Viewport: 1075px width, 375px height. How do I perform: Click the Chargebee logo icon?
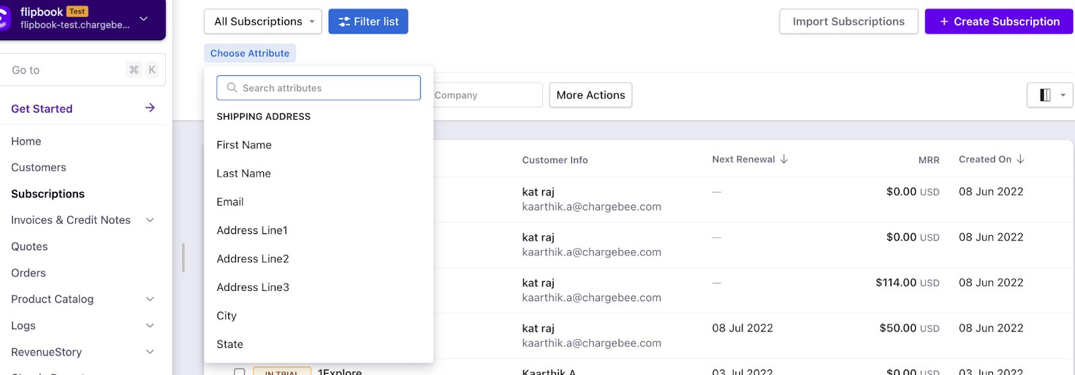(x=5, y=19)
